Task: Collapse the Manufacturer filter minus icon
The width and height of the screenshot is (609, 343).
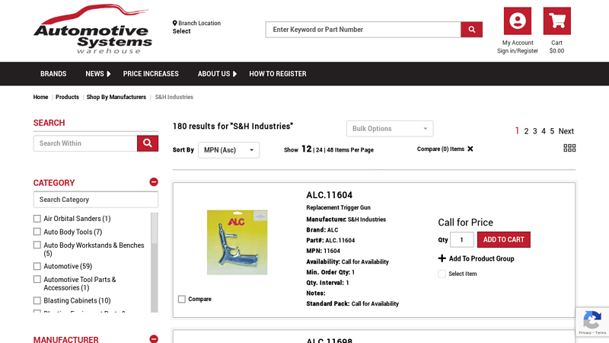Action: tap(154, 338)
